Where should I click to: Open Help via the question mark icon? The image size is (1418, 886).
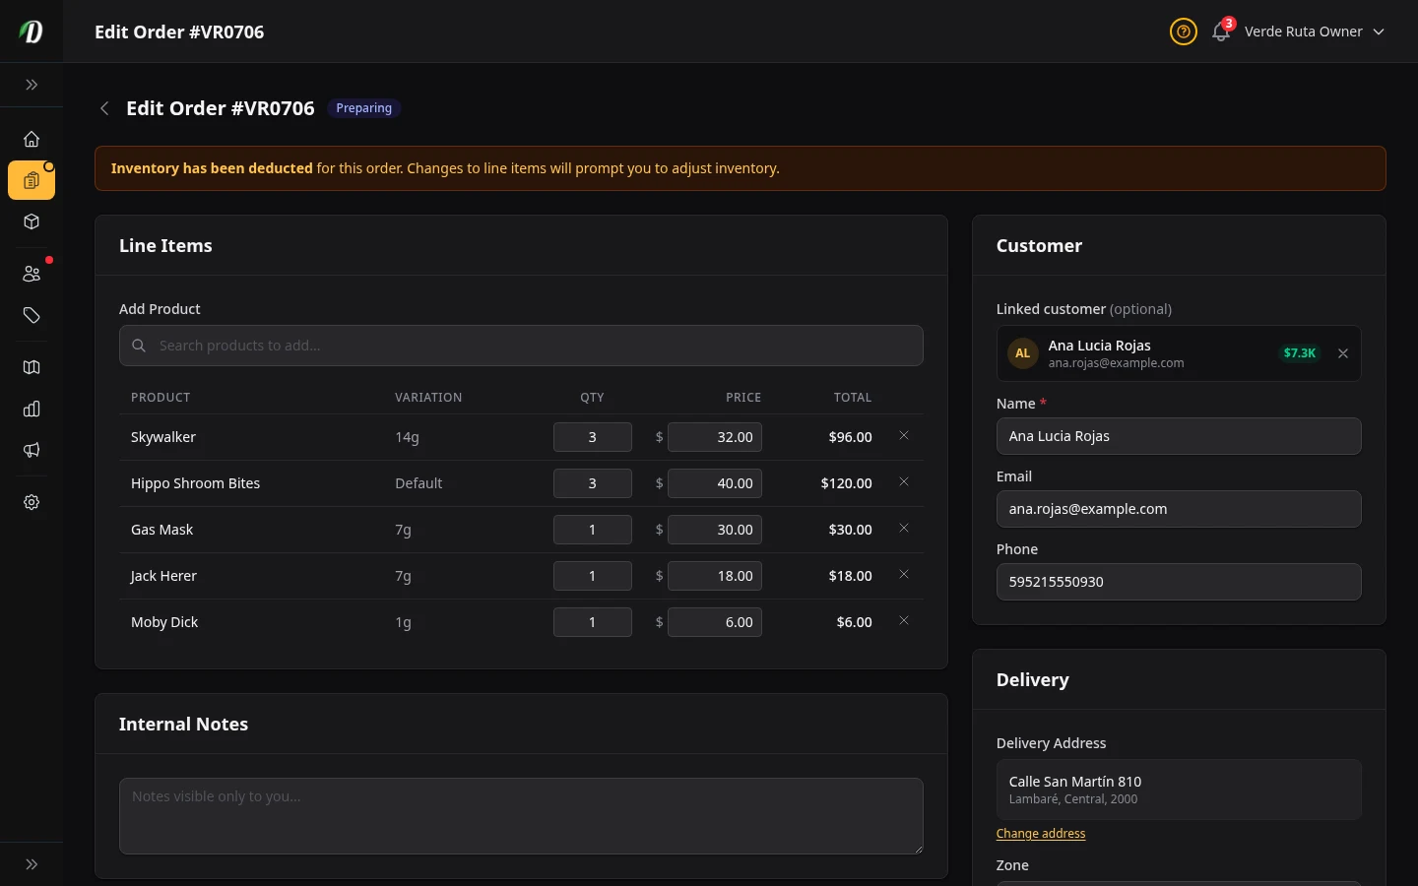[x=1183, y=32]
